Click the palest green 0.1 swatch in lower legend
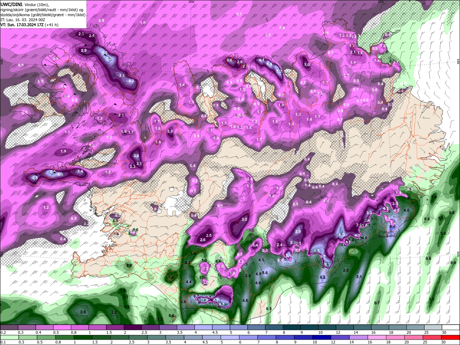Image resolution: width=460 pixels, height=345 pixels. (9, 337)
